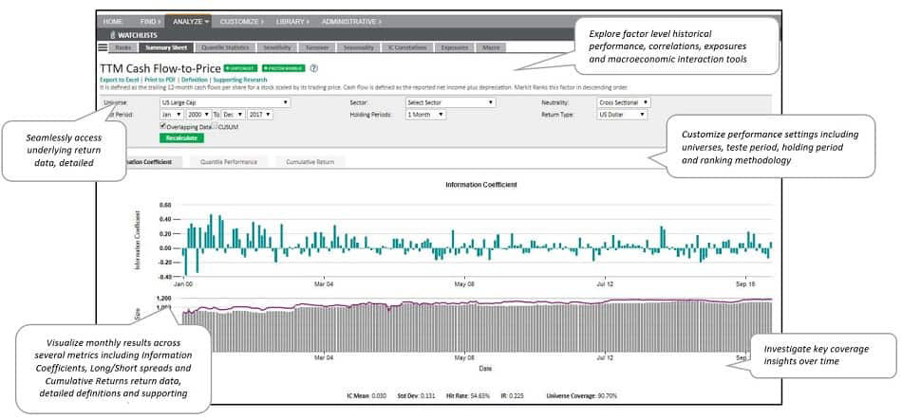Switch to the Ranks tab

coord(123,47)
